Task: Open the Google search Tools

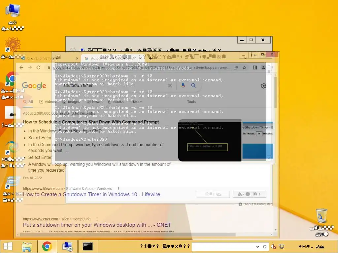Action: 191,101
